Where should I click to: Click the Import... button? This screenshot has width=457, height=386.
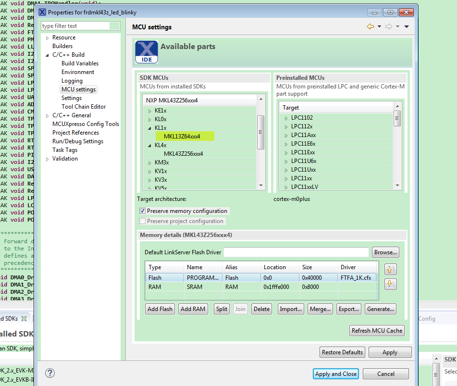(x=291, y=309)
